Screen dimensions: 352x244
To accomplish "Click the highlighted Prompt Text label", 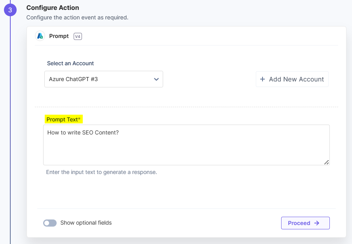I will pyautogui.click(x=63, y=119).
